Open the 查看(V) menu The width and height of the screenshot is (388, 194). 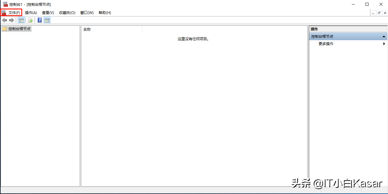pyautogui.click(x=47, y=12)
